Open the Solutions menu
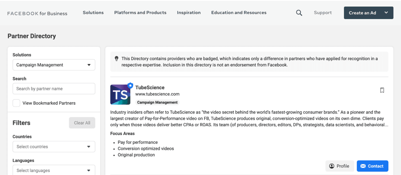 (93, 13)
